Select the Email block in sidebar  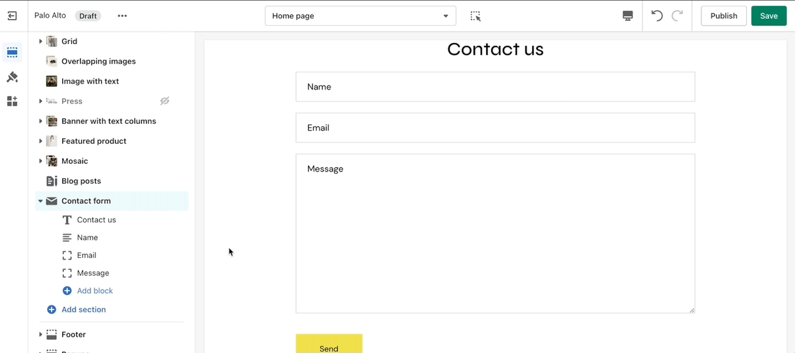tap(87, 255)
